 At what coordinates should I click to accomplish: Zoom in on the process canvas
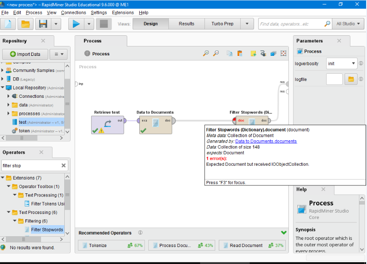point(206,54)
